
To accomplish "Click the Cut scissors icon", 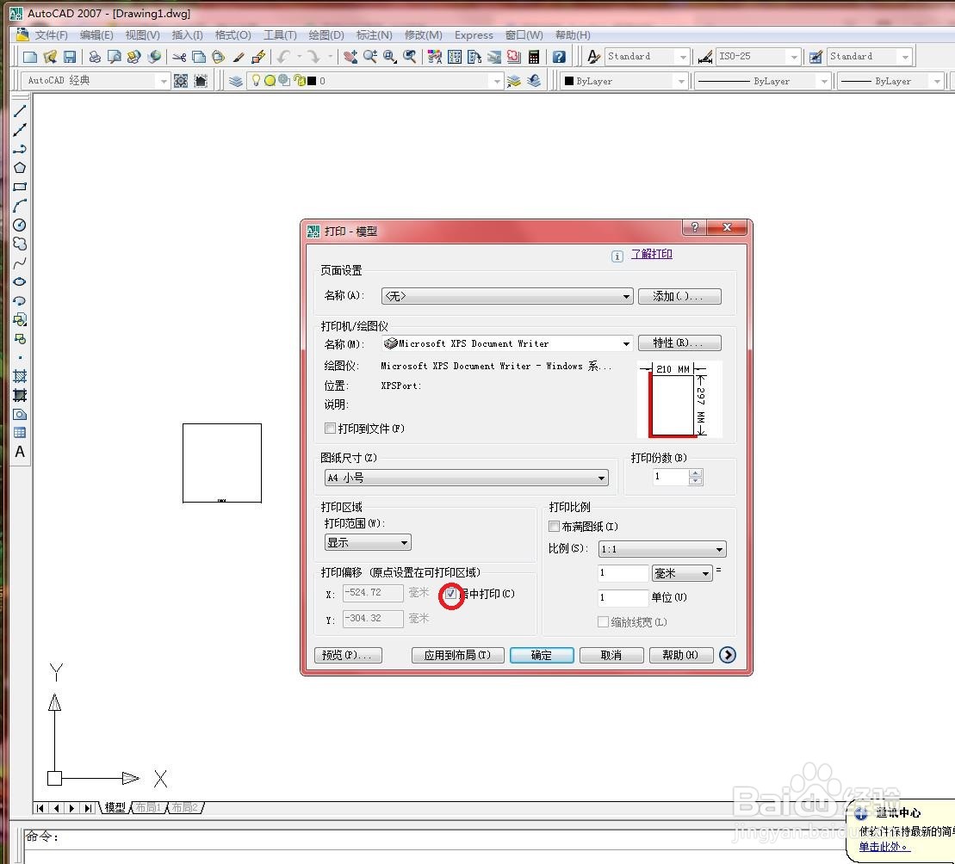I will tap(179, 57).
